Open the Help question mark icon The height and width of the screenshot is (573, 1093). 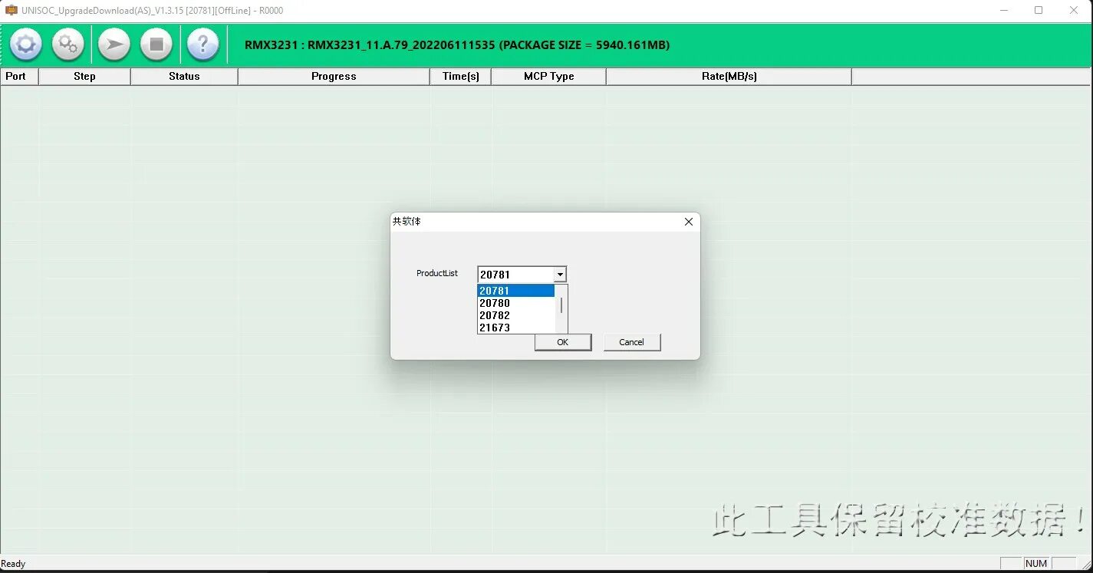[x=203, y=44]
